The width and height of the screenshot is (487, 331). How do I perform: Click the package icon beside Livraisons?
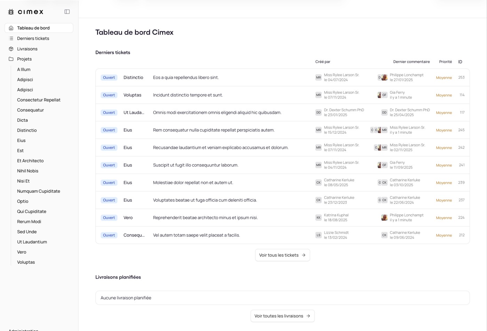(x=11, y=49)
